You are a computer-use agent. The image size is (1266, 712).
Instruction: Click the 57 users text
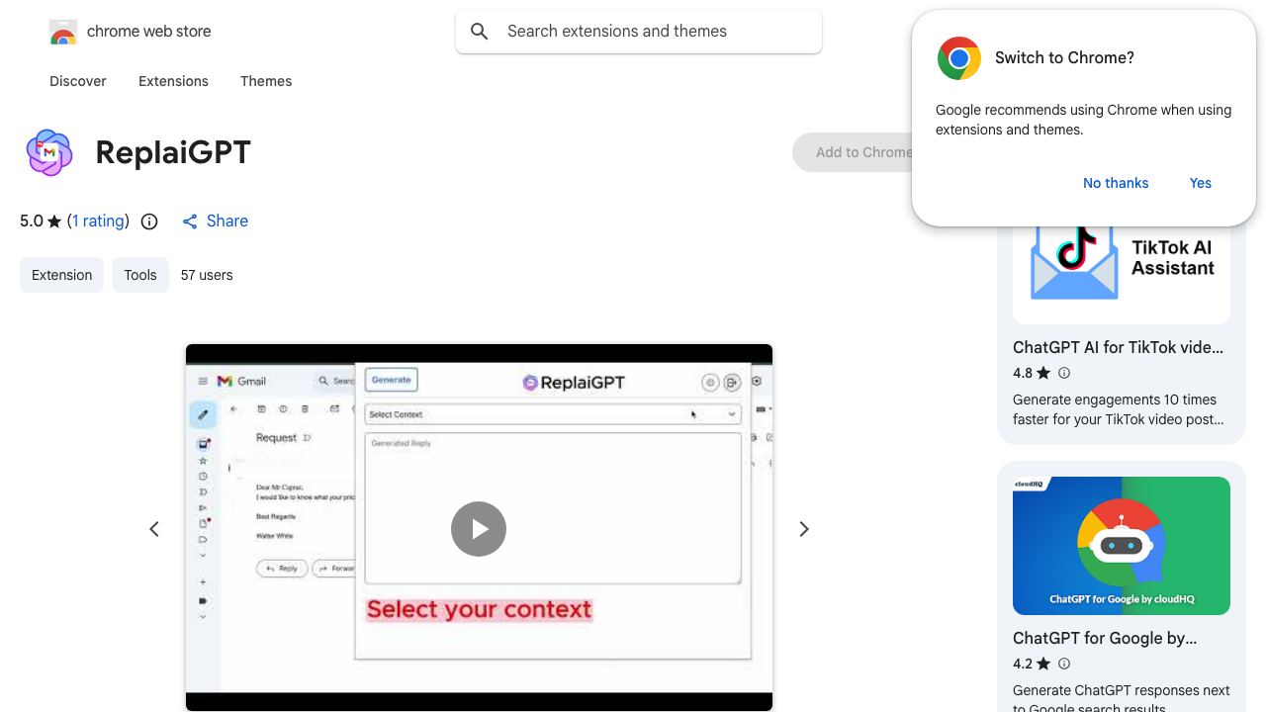(x=207, y=275)
